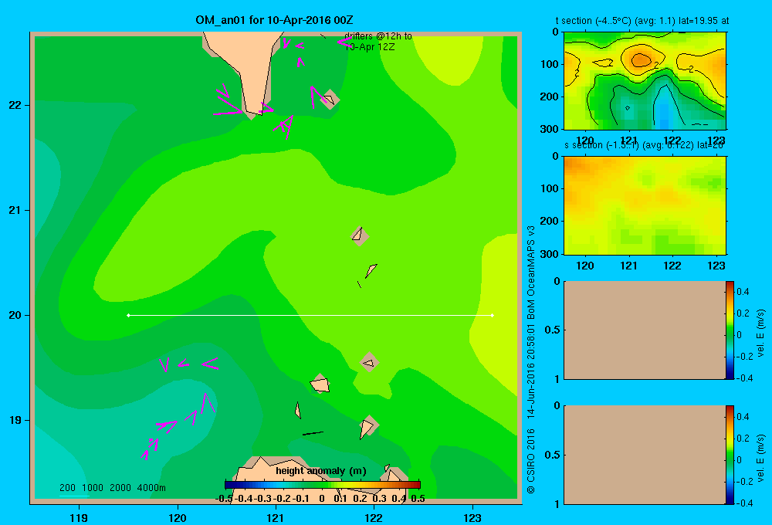The image size is (772, 525).
Task: Select latitude label 21 on main map axis
Action: pos(15,210)
